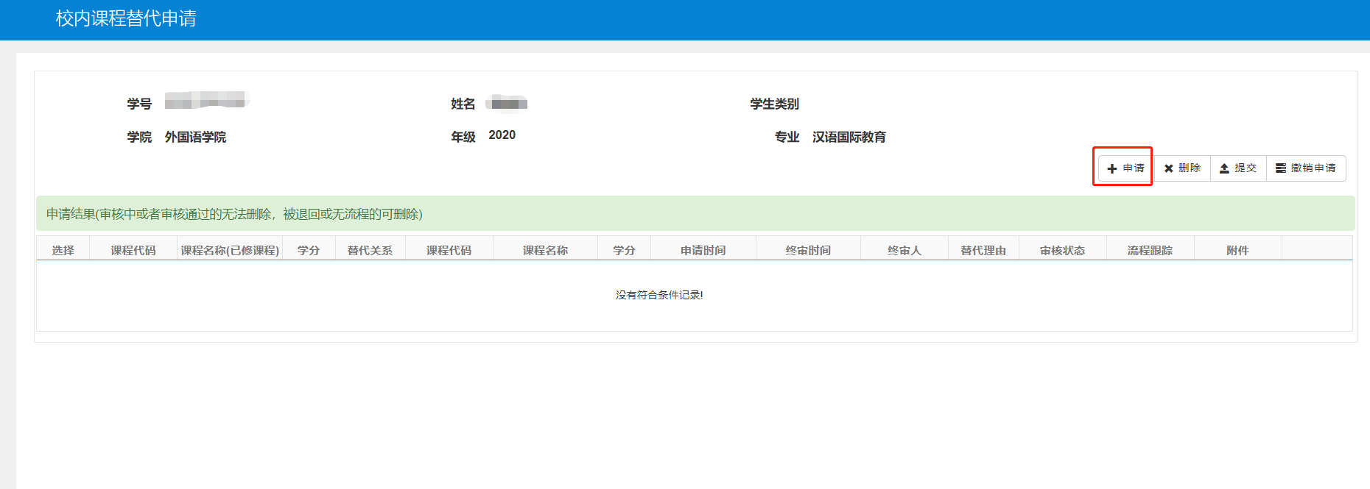Click the 审核状态 column header
This screenshot has height=489, width=1370.
1062,250
